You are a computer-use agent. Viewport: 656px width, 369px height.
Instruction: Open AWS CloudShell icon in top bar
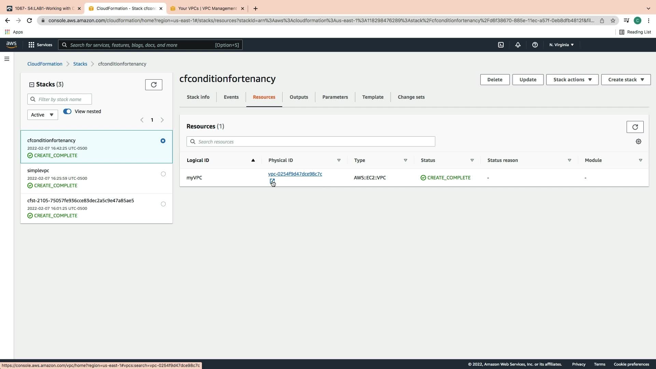(501, 45)
